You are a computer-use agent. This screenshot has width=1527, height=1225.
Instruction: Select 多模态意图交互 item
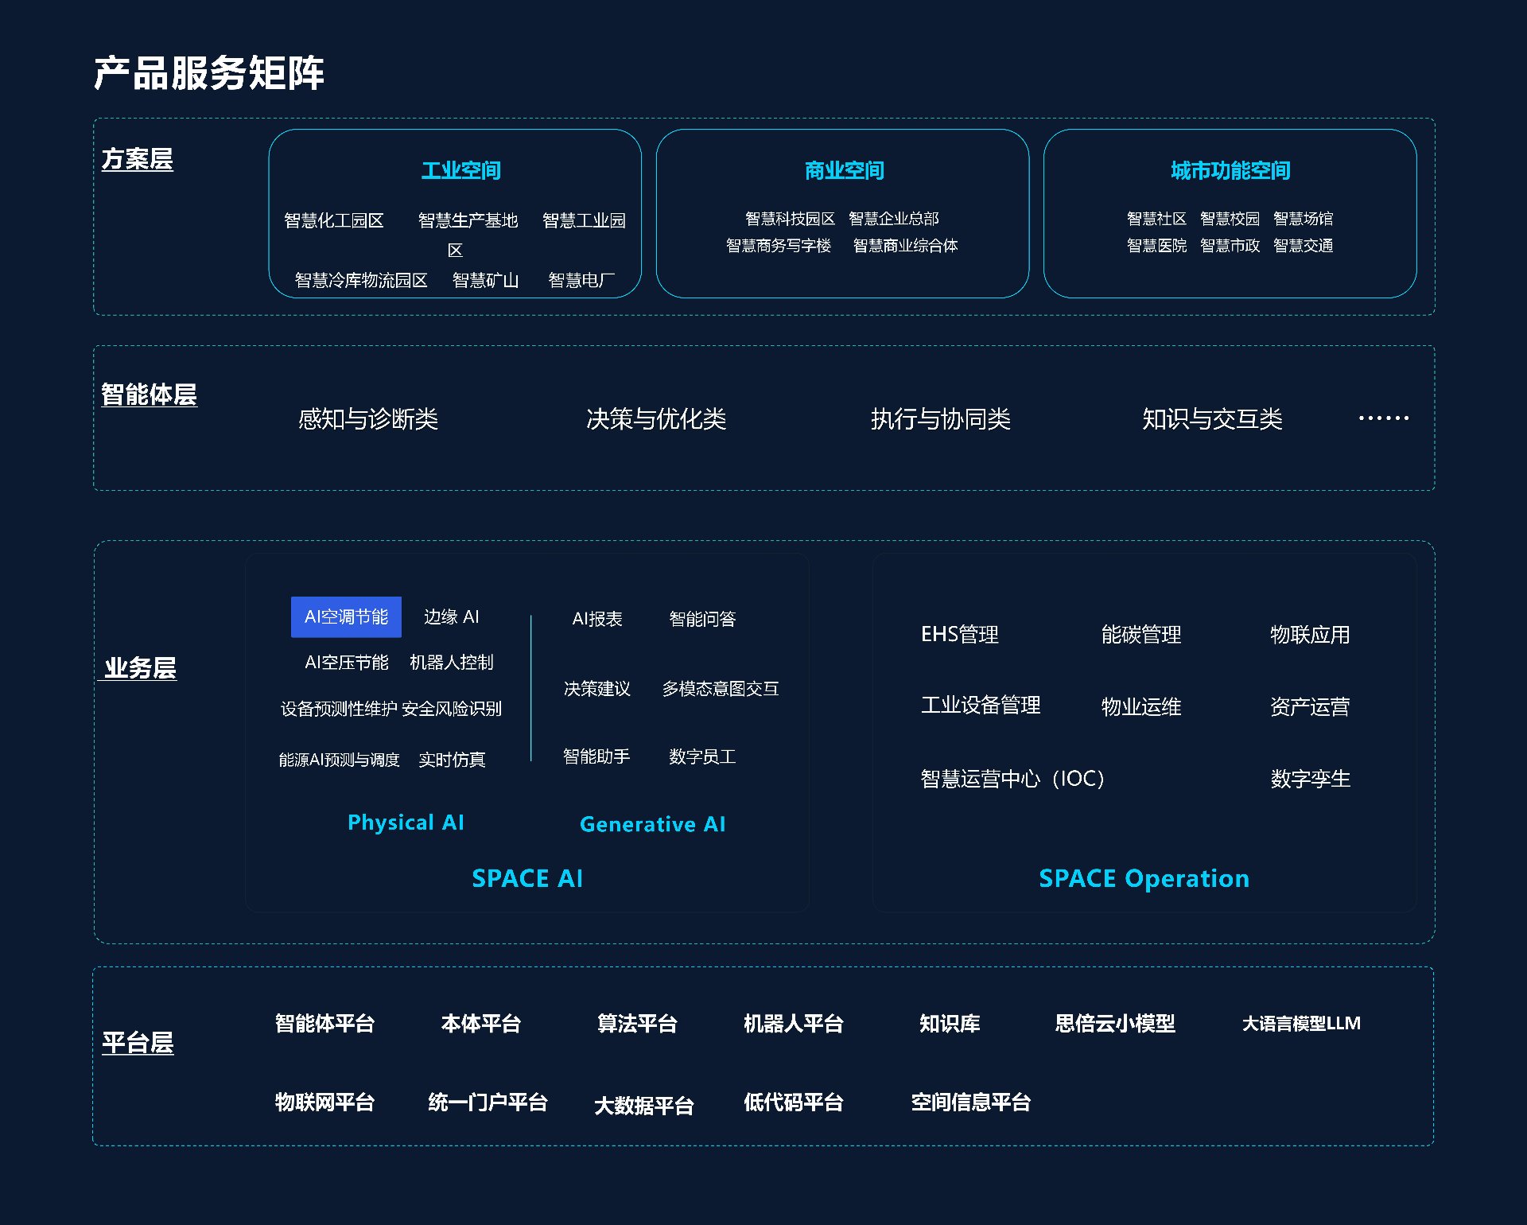[x=720, y=689]
